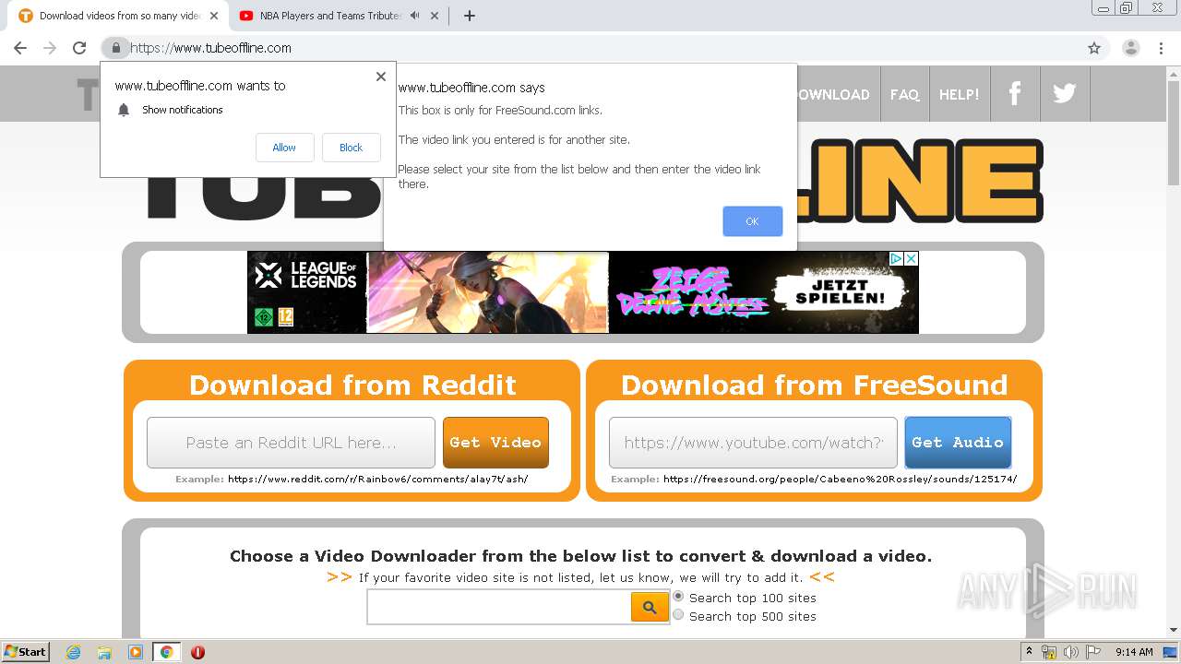Click the scrollbar down arrow
1181x664 pixels.
[1174, 631]
